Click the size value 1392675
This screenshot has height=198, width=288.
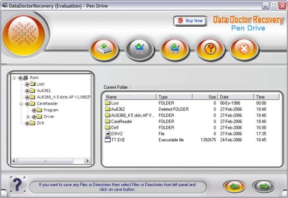(208, 140)
